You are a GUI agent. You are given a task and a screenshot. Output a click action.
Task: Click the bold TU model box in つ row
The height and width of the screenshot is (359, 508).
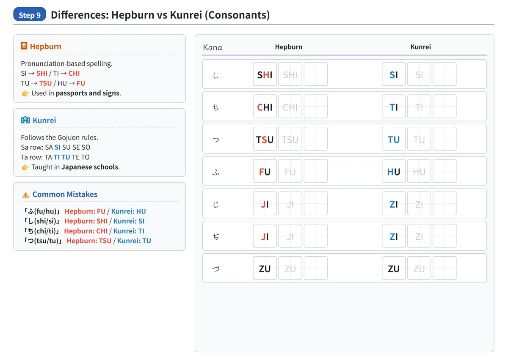(x=394, y=139)
